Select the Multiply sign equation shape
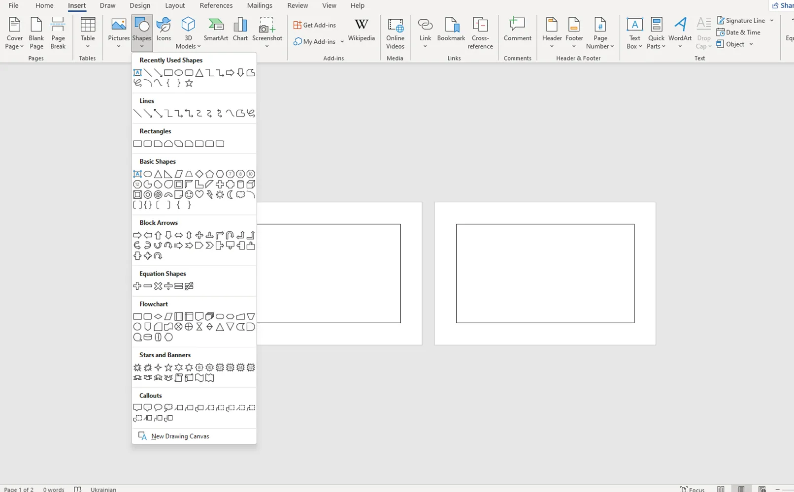Image resolution: width=794 pixels, height=492 pixels. coord(158,286)
